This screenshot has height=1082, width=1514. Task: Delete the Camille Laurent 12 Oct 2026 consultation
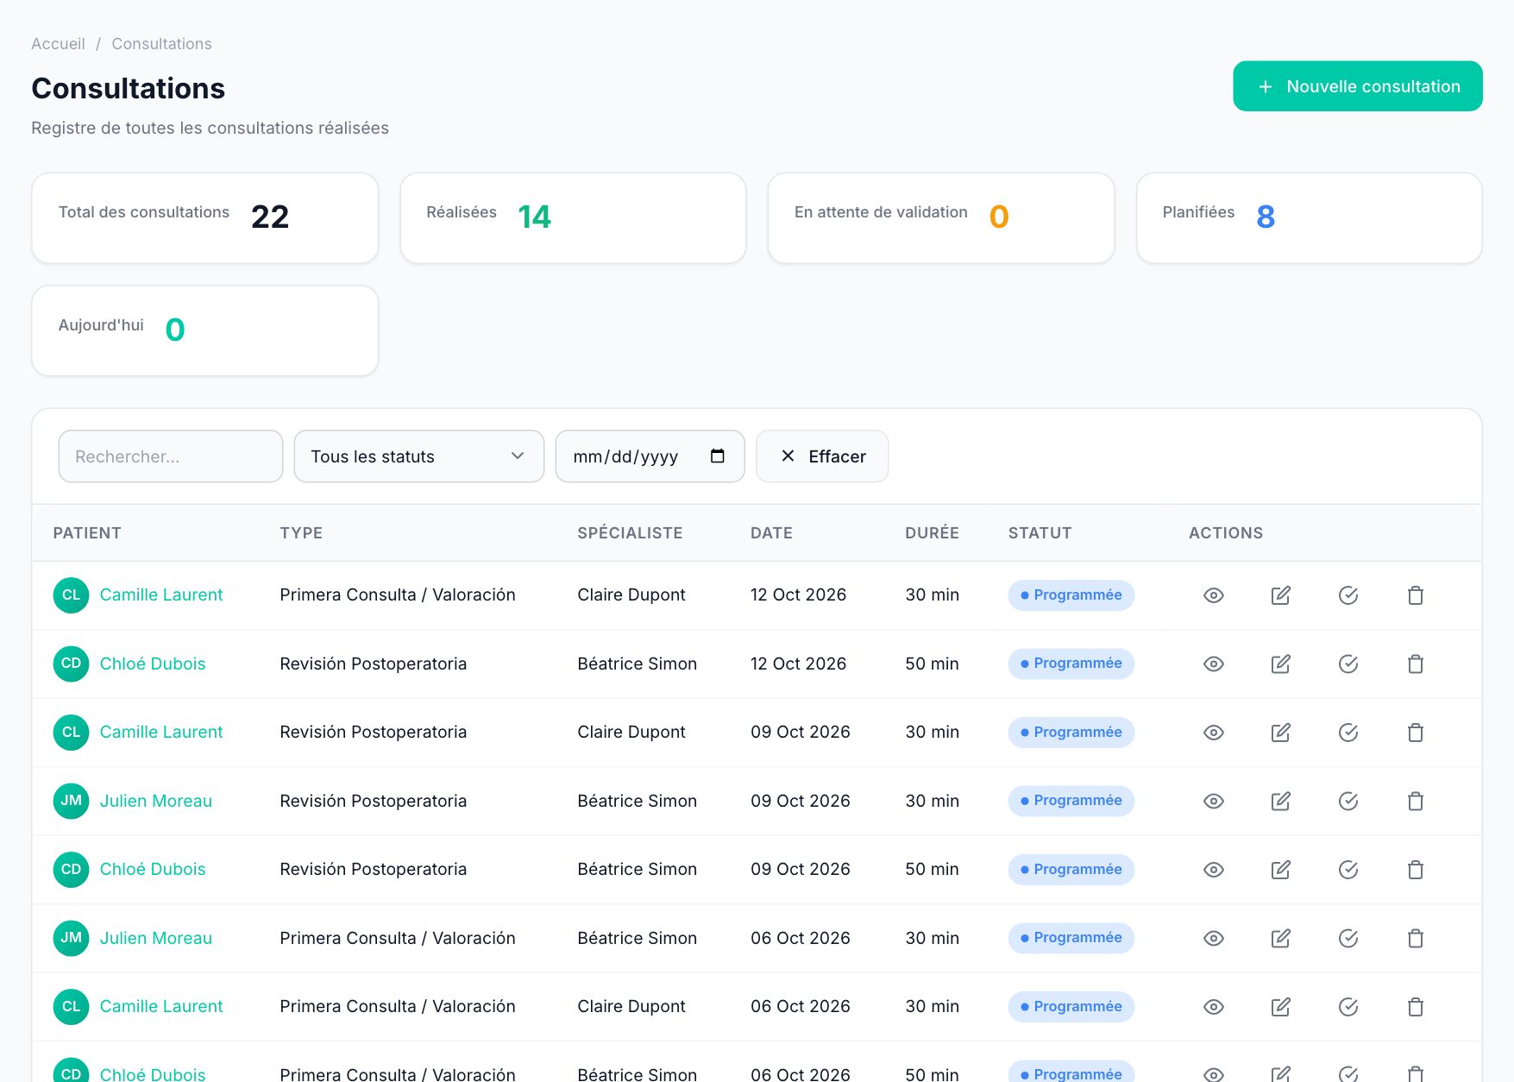pyautogui.click(x=1415, y=595)
